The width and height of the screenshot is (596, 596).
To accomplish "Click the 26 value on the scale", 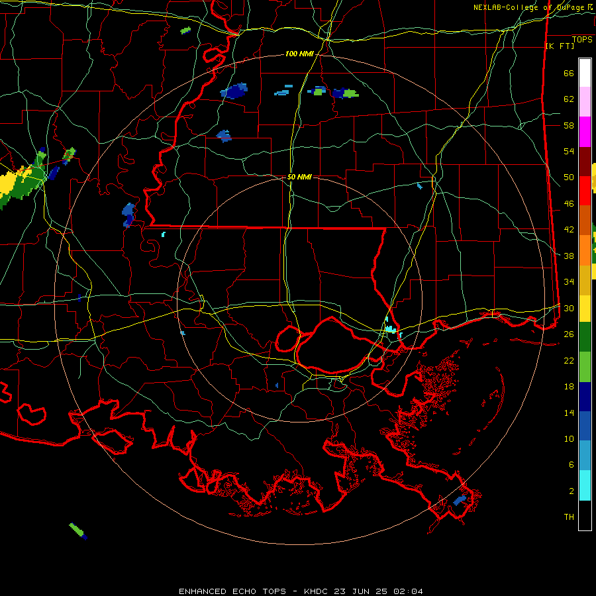I will (x=569, y=334).
